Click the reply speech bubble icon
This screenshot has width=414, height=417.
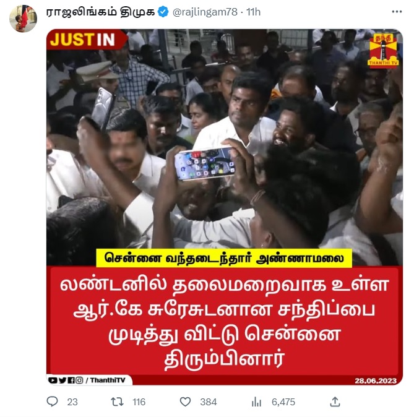point(52,402)
